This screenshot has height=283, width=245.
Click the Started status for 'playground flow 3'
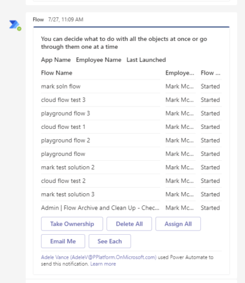(x=210, y=113)
